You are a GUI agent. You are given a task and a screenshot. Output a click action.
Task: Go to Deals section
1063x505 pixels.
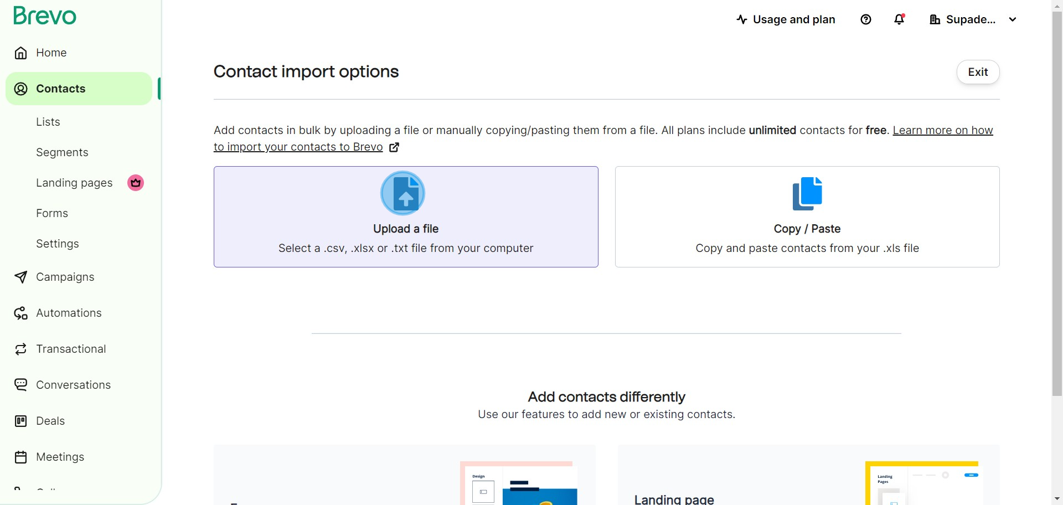tap(50, 421)
